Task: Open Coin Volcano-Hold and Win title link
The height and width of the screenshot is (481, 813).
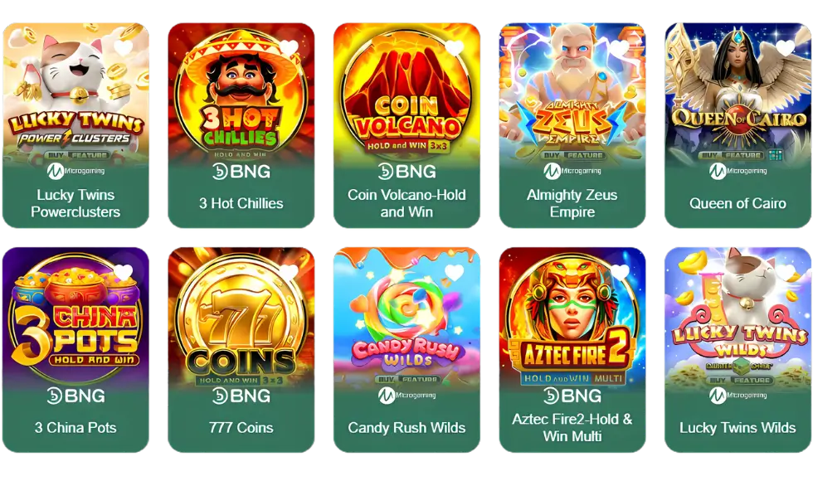Action: [406, 203]
